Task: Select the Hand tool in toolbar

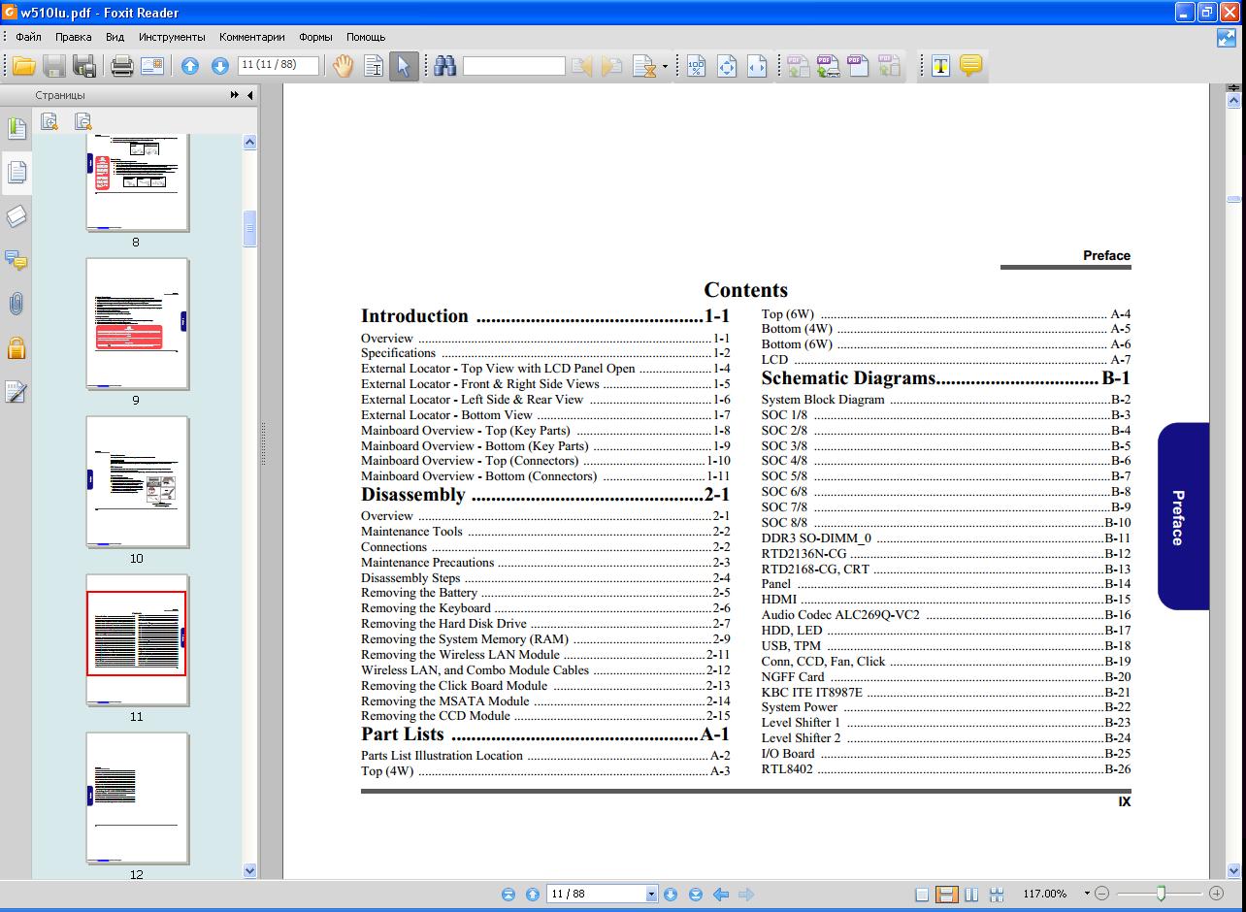Action: pos(343,66)
